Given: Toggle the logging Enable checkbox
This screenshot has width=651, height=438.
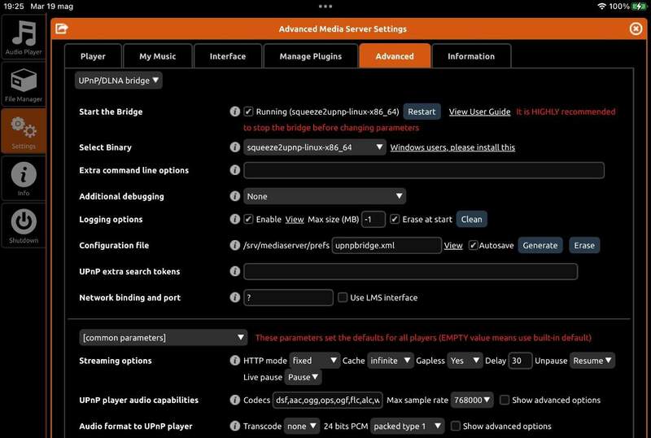Looking at the screenshot, I should [248, 219].
